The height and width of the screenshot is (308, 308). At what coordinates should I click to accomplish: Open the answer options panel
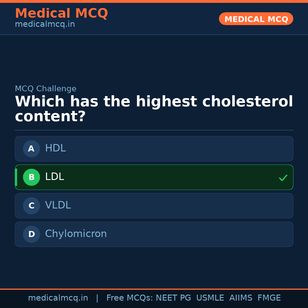(154, 191)
